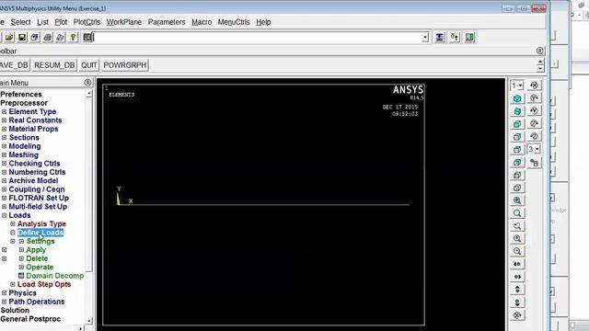Click the printer Image Capture icon
Viewport: 589px width, 331px height.
click(47, 37)
